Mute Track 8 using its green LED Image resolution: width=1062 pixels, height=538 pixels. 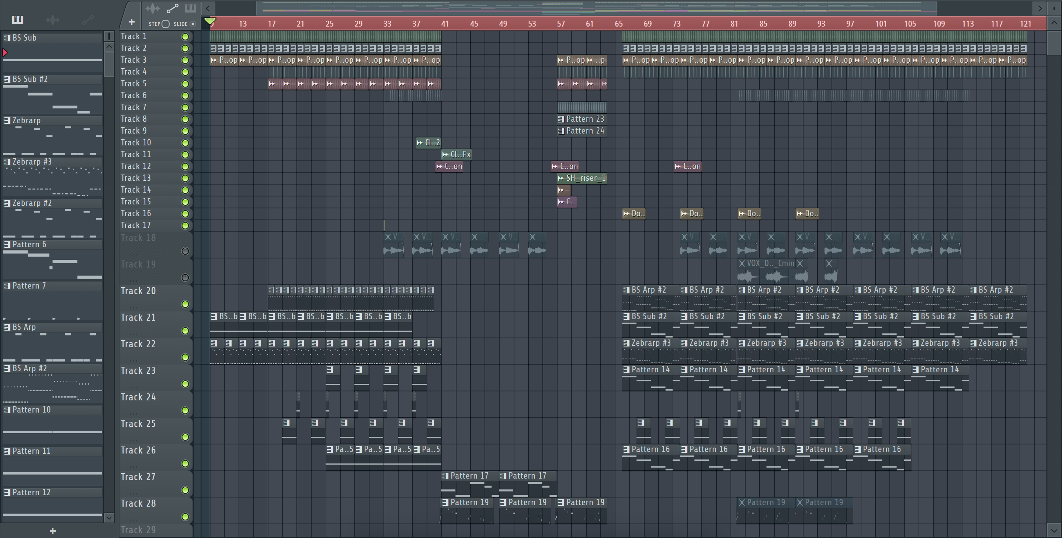(185, 119)
